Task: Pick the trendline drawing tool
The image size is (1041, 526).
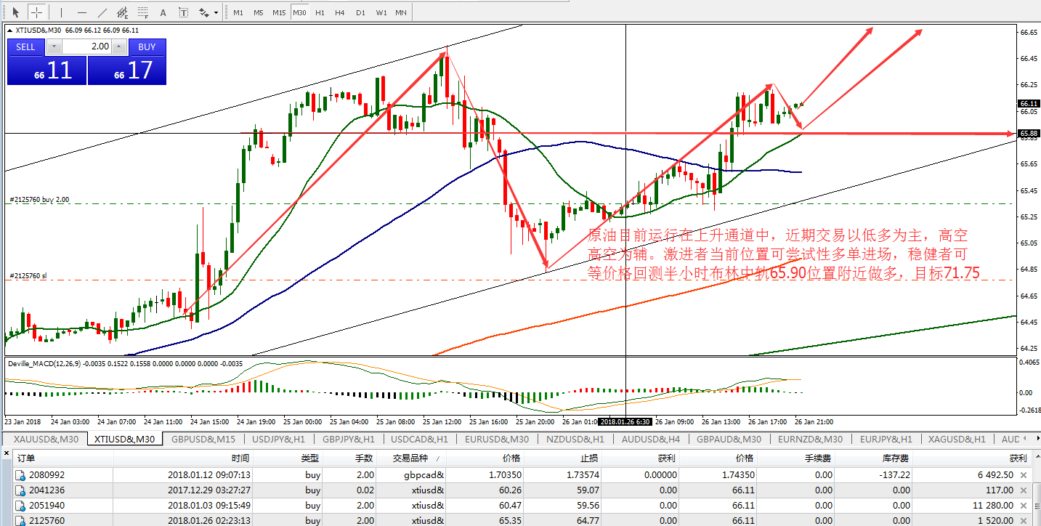Action: (102, 12)
